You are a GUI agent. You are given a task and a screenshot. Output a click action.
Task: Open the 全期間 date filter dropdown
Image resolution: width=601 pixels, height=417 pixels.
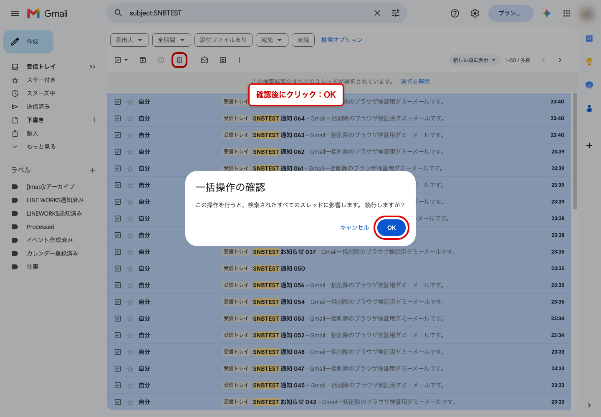(x=172, y=40)
